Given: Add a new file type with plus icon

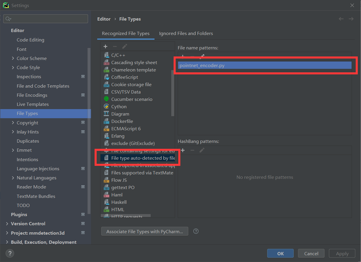Looking at the screenshot, I should pos(105,46).
